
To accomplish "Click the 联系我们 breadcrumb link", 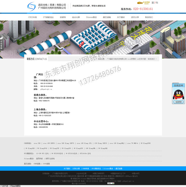I will [x=152, y=59].
